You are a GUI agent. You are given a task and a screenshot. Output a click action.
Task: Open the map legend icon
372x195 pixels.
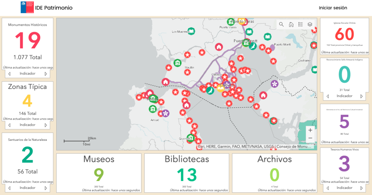click(301, 24)
